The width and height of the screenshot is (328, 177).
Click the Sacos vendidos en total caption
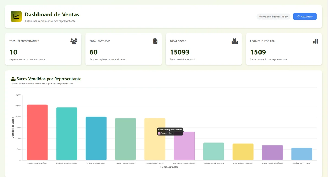tap(183, 59)
